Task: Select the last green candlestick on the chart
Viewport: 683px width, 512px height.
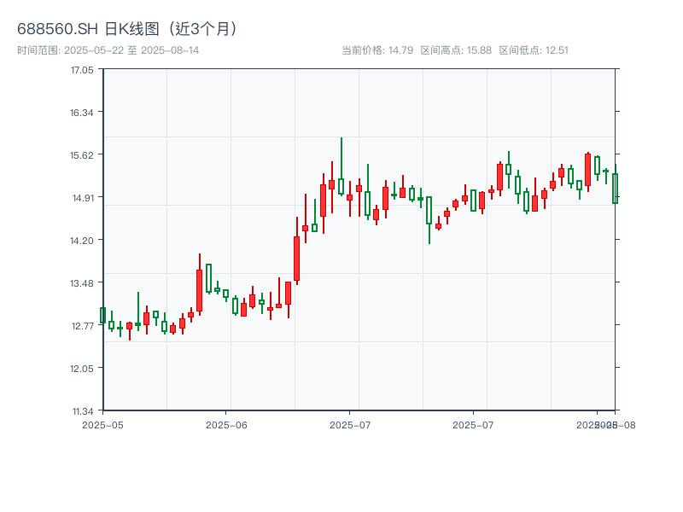Action: tap(615, 189)
